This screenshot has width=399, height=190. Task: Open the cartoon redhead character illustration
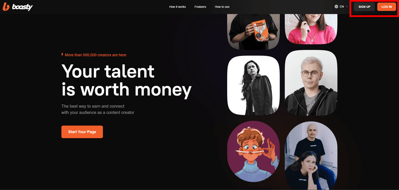tap(253, 151)
